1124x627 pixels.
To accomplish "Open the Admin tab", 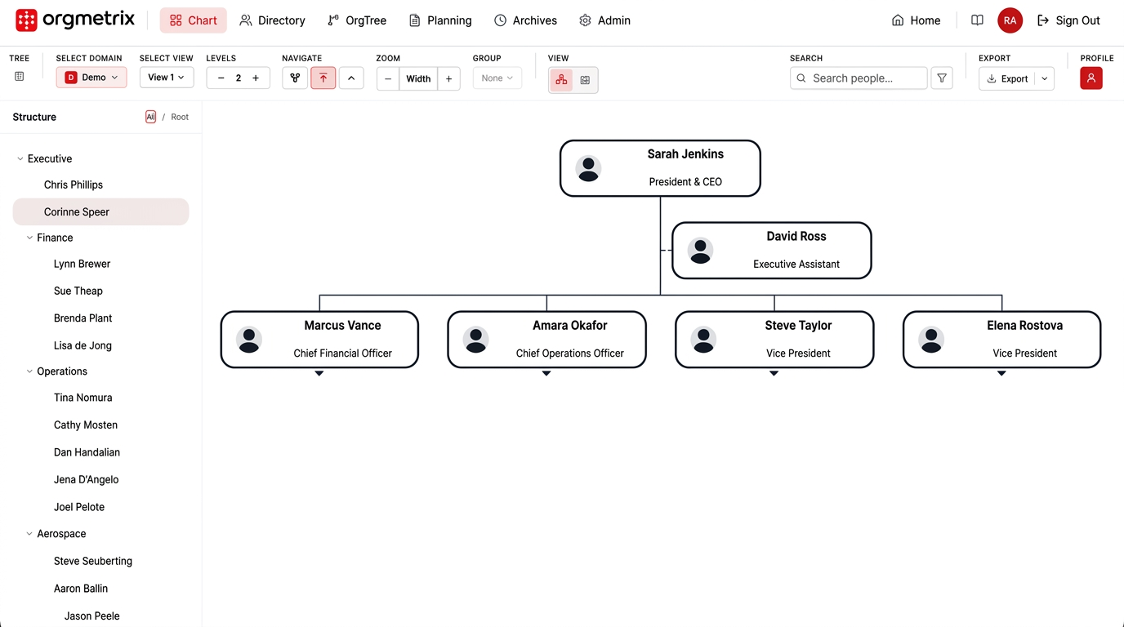I will tap(604, 20).
